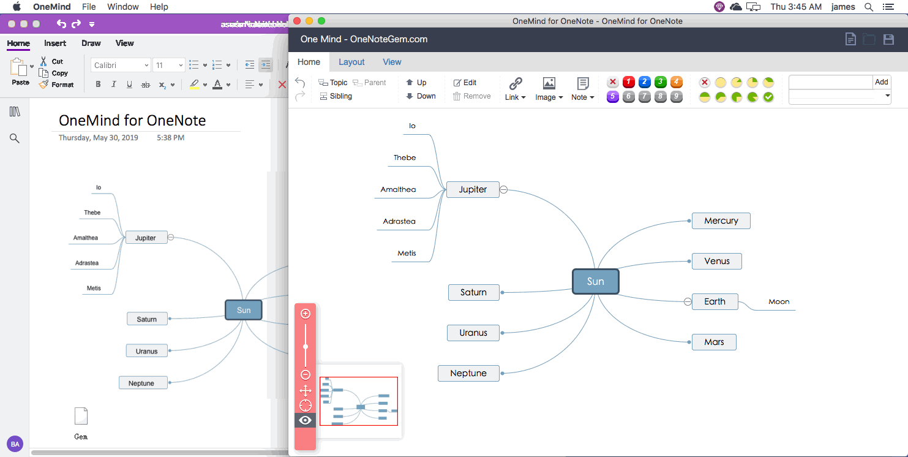908x457 pixels.
Task: Open the bullet list options arrow
Action: coord(205,65)
